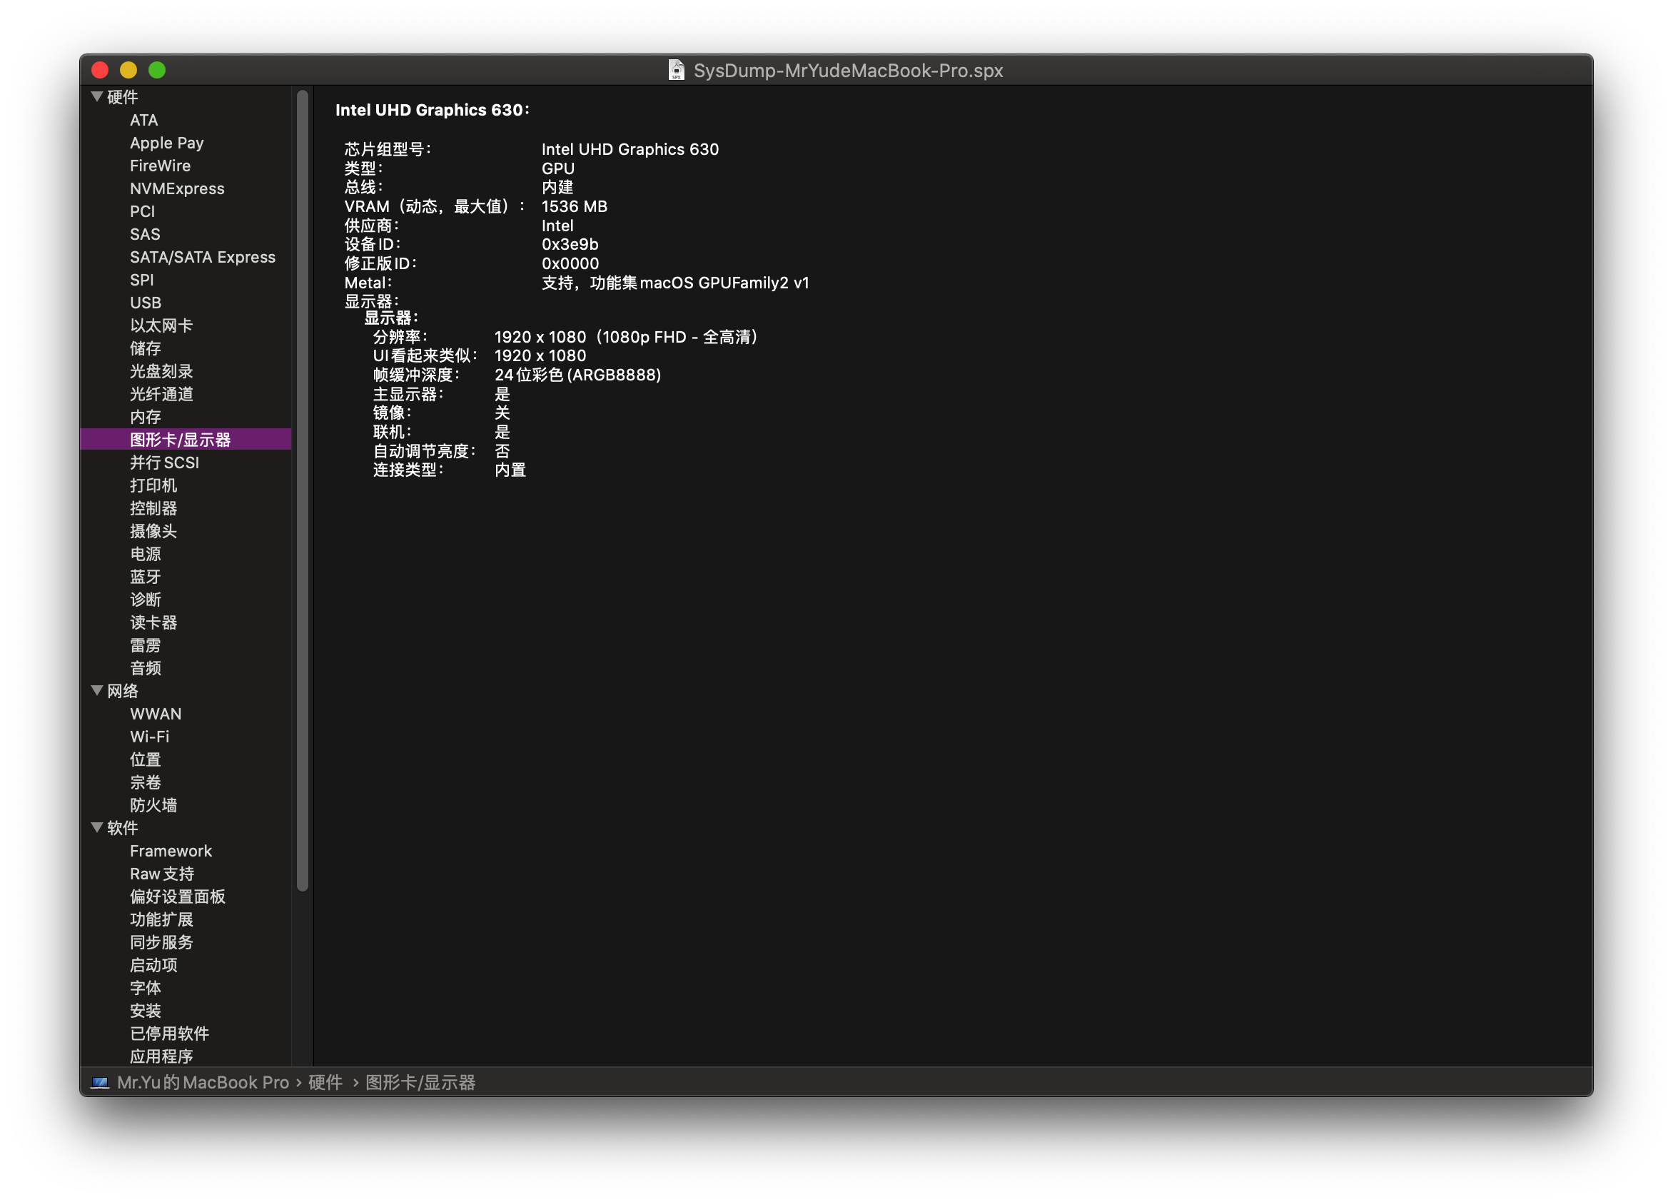1673x1202 pixels.
Task: Click the MacBook Pro computer icon in path bar
Action: click(x=100, y=1083)
